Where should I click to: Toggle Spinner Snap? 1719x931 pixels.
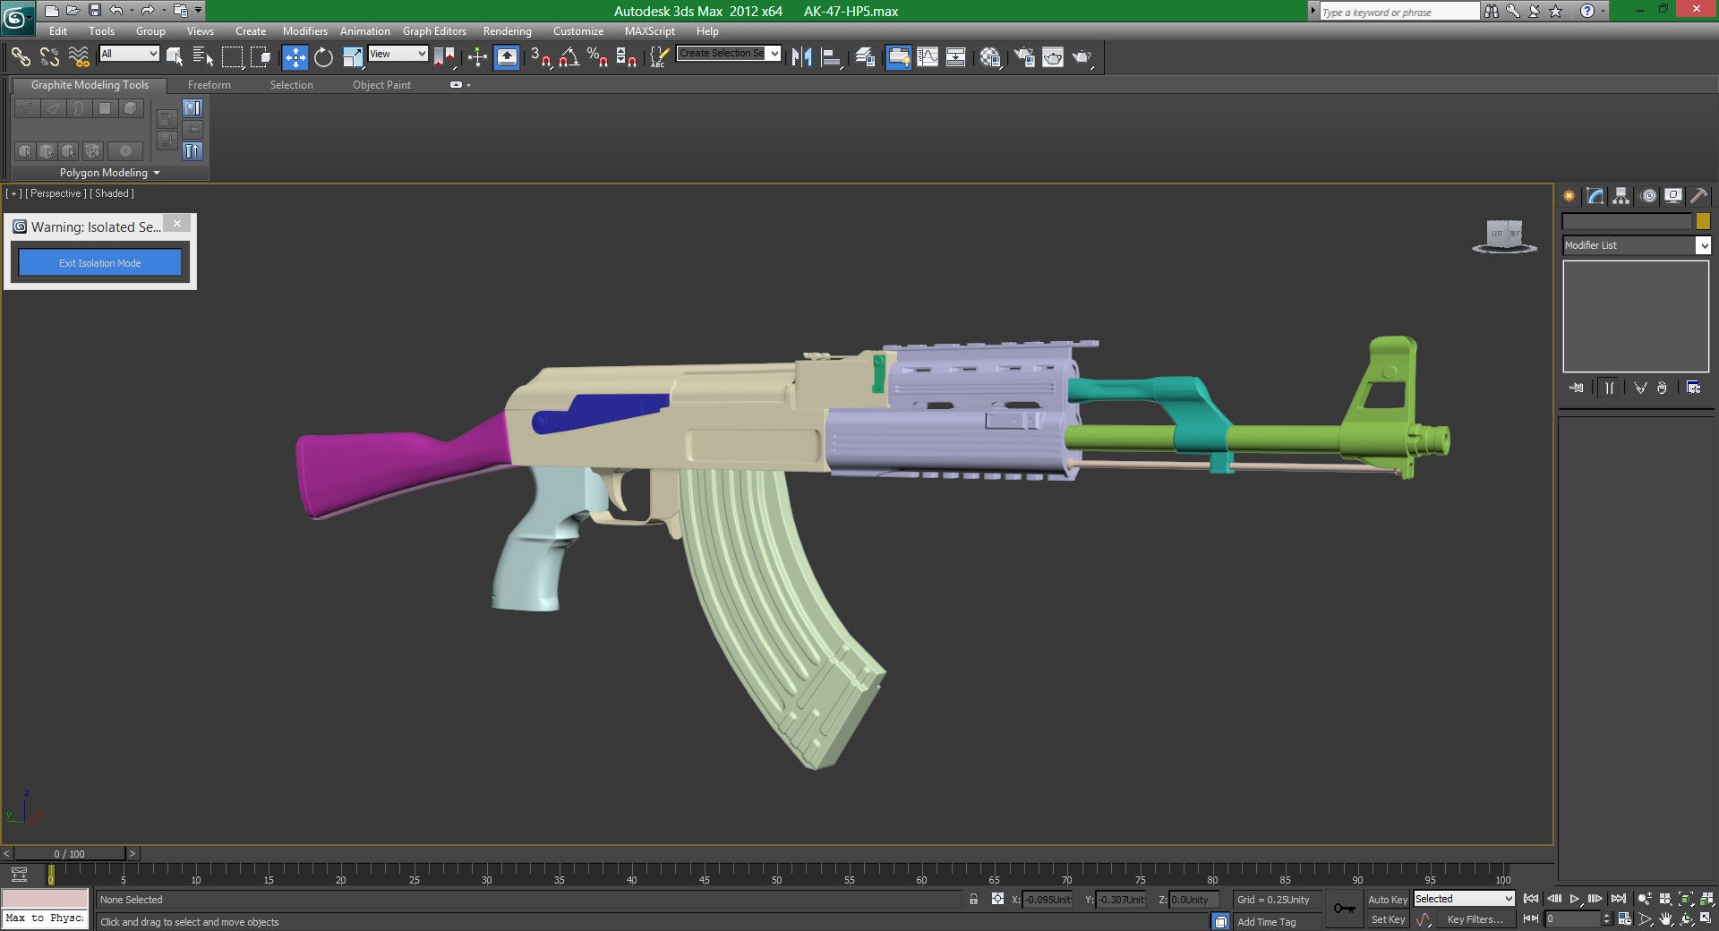(x=627, y=57)
